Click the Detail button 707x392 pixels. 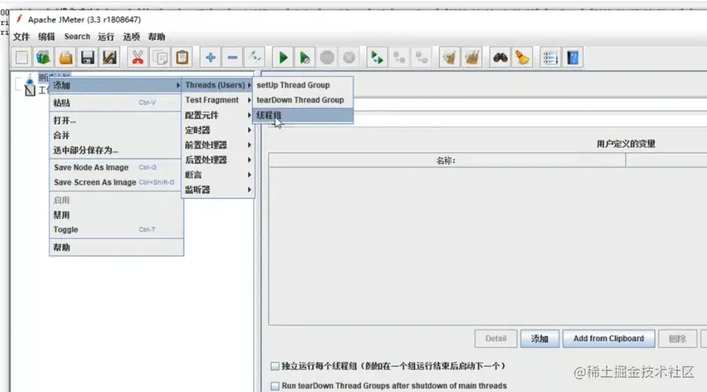495,338
